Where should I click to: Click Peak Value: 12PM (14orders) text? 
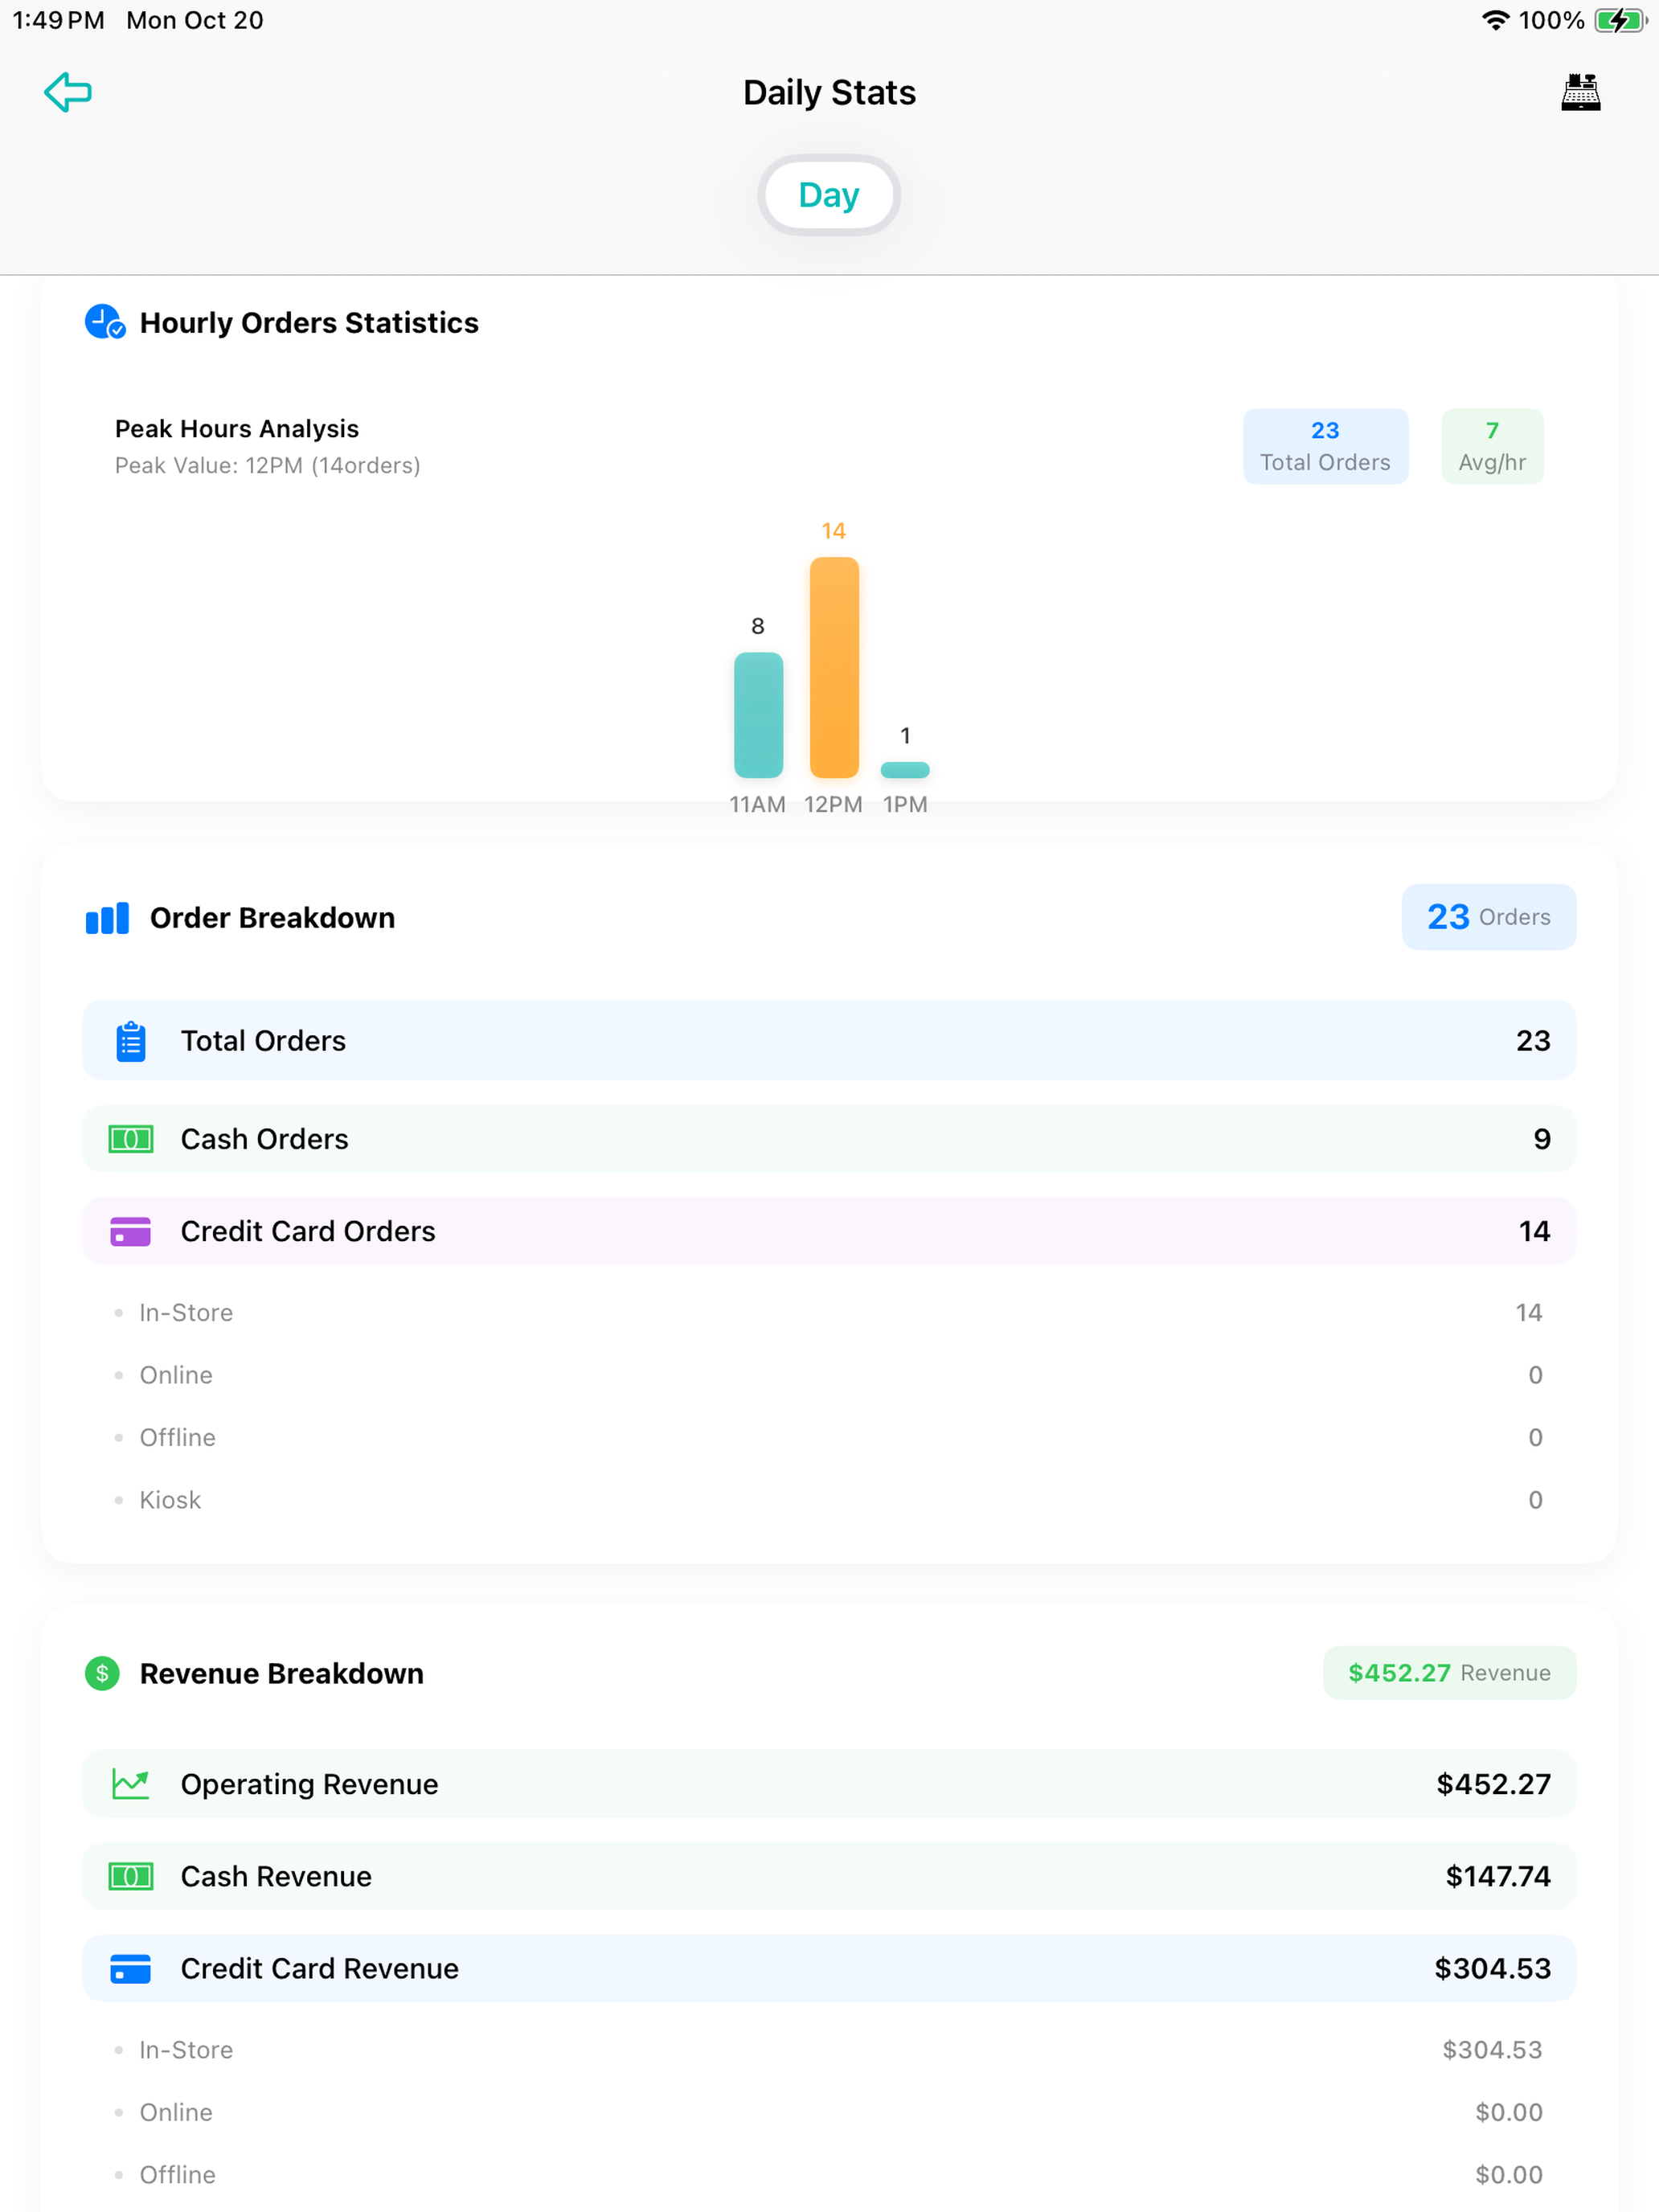[x=267, y=465]
